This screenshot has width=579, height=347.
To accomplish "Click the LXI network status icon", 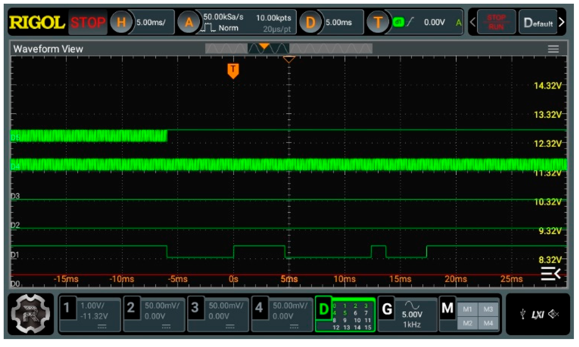I will (538, 314).
